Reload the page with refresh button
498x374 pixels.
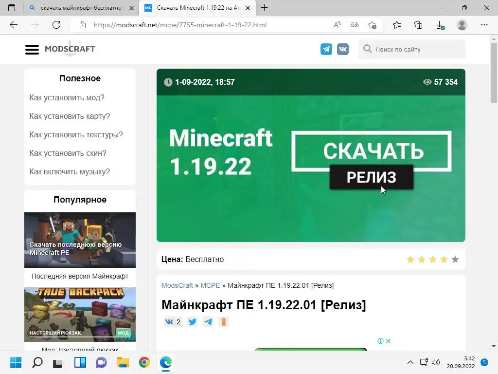[x=56, y=25]
